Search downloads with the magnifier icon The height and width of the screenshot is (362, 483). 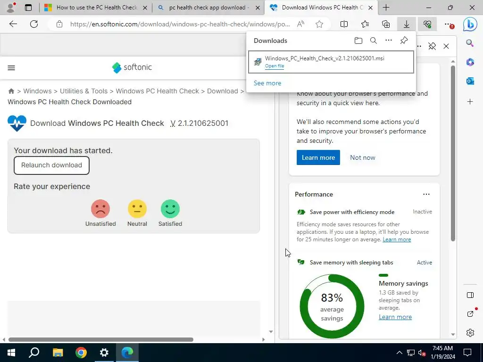pos(374,41)
